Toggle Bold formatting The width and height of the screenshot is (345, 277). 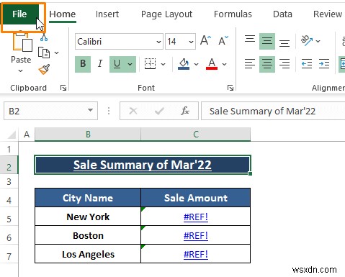pos(83,64)
